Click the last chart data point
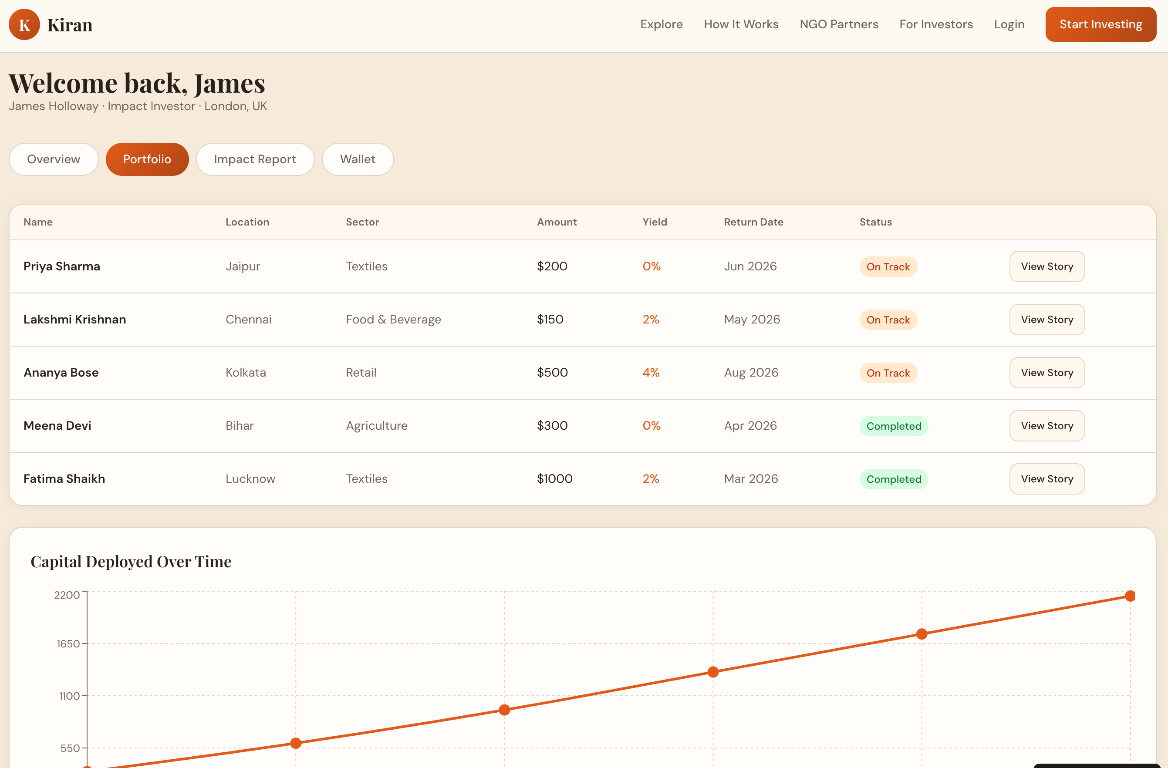 [x=1130, y=596]
